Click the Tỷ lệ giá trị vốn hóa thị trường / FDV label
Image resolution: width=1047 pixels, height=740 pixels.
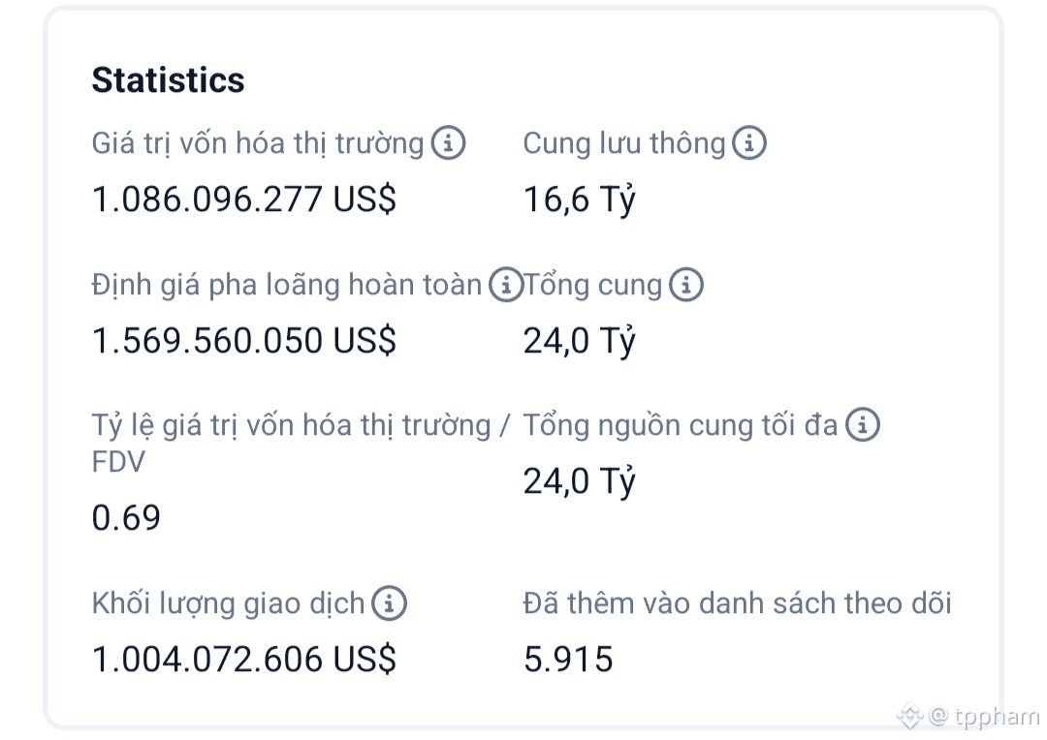[x=301, y=426]
